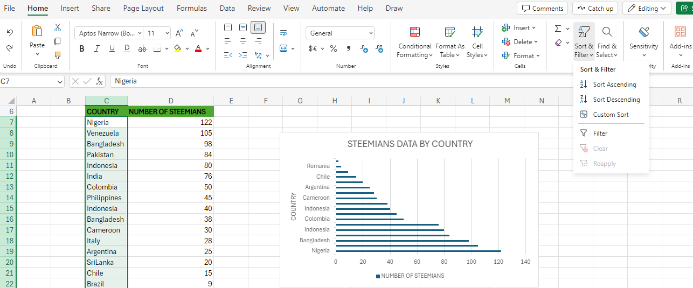Choose Sort Descending from the menu
This screenshot has width=693, height=288.
pyautogui.click(x=616, y=100)
